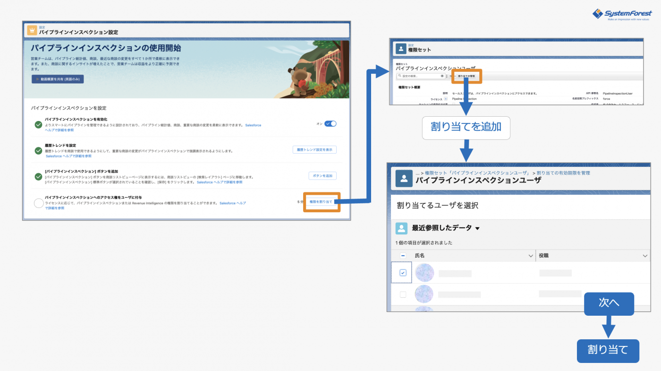Click the step title 履歴トレンドを設定
Image resolution: width=661 pixels, height=371 pixels.
coord(60,145)
